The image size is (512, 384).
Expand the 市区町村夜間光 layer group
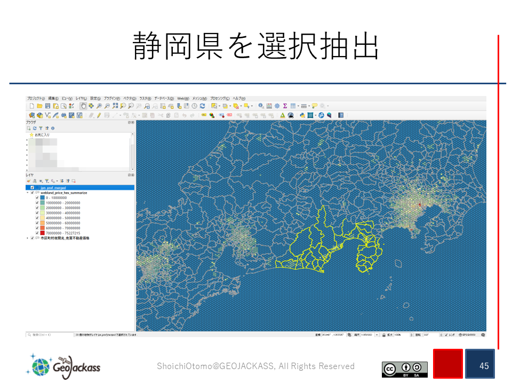(x=28, y=238)
